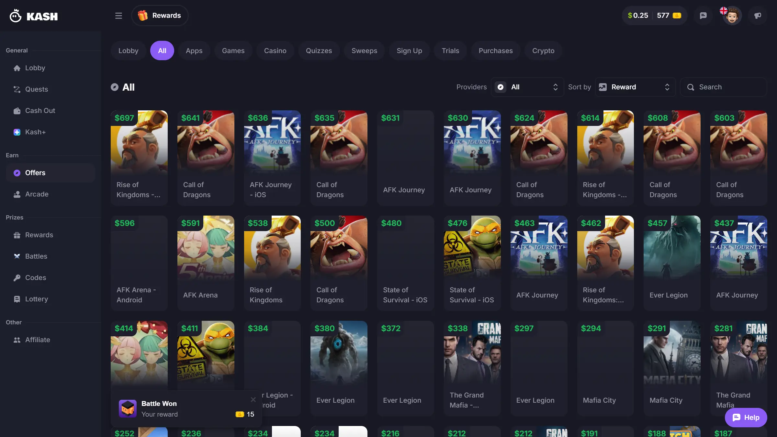Open Battles in the sidebar
777x437 pixels.
tap(51, 256)
